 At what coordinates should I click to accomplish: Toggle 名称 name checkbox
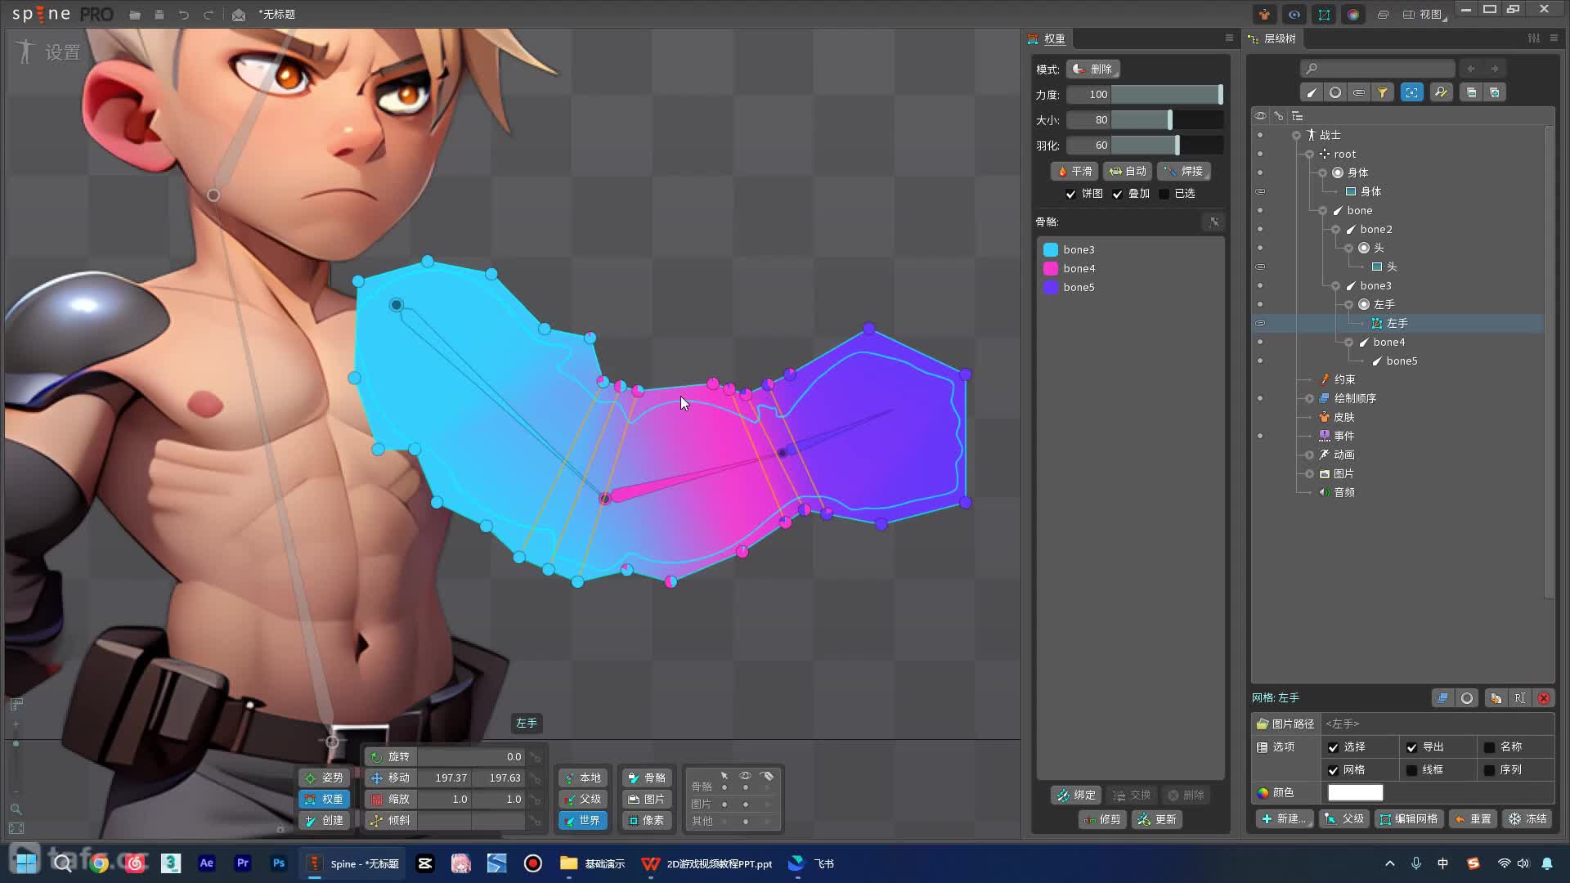[1489, 747]
